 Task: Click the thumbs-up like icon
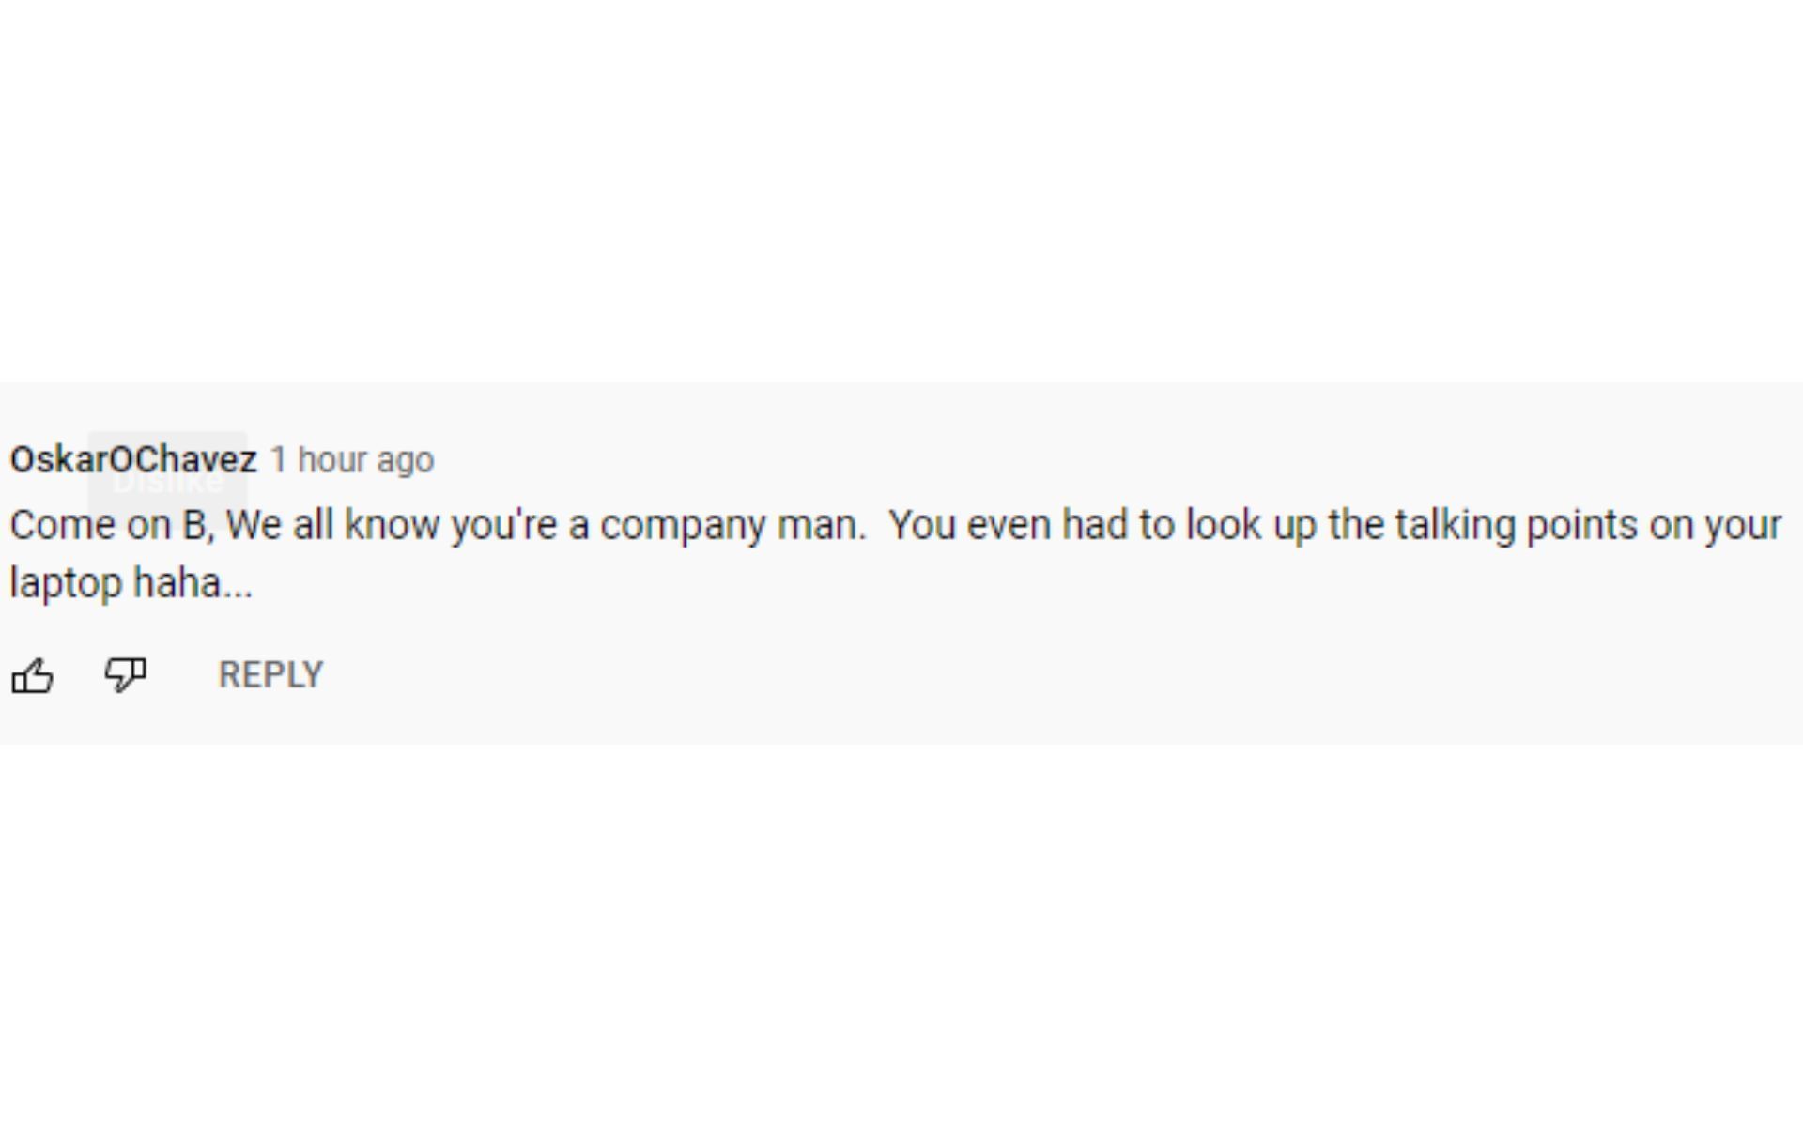pos(32,675)
